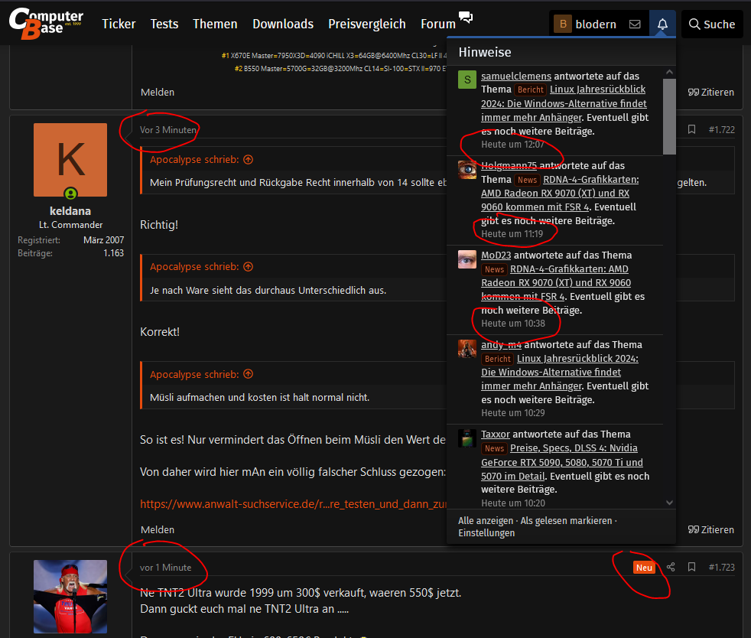Screen dimensions: 751x638
Task: Open andy_m4 profile link
Action: click(x=501, y=345)
